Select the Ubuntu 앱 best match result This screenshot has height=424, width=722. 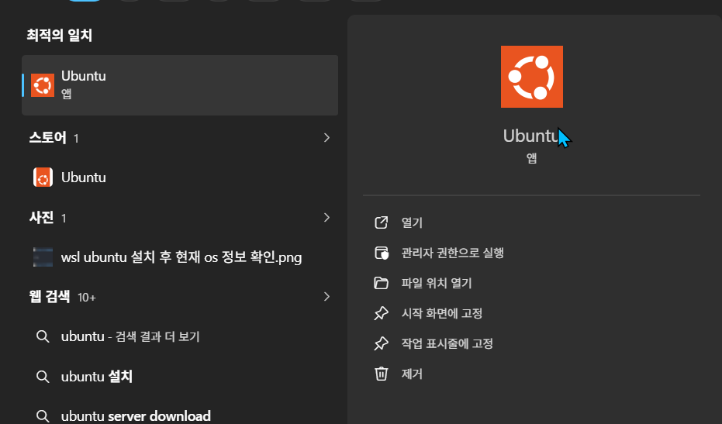(180, 85)
